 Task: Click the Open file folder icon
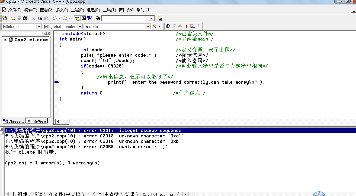tap(13, 18)
